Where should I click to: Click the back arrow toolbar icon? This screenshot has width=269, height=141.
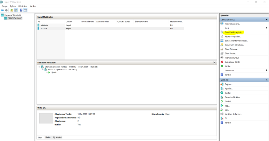click(3, 10)
